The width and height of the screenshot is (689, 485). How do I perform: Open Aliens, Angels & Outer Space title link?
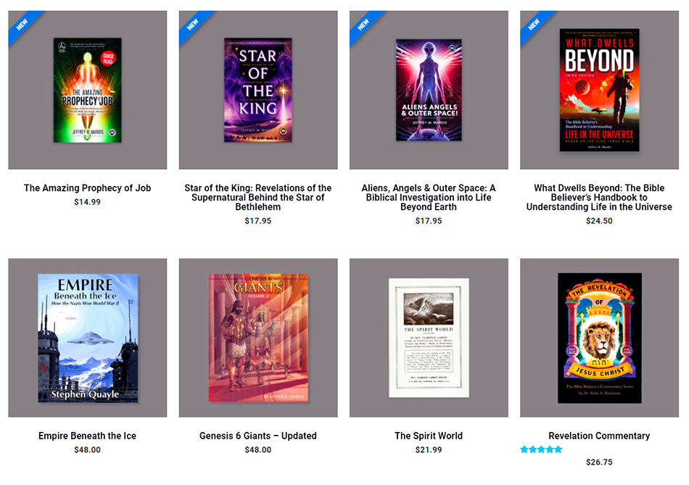[x=429, y=197]
